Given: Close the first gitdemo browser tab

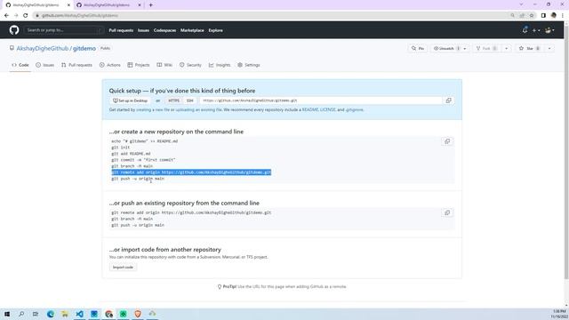Looking at the screenshot, I should coord(69,5).
